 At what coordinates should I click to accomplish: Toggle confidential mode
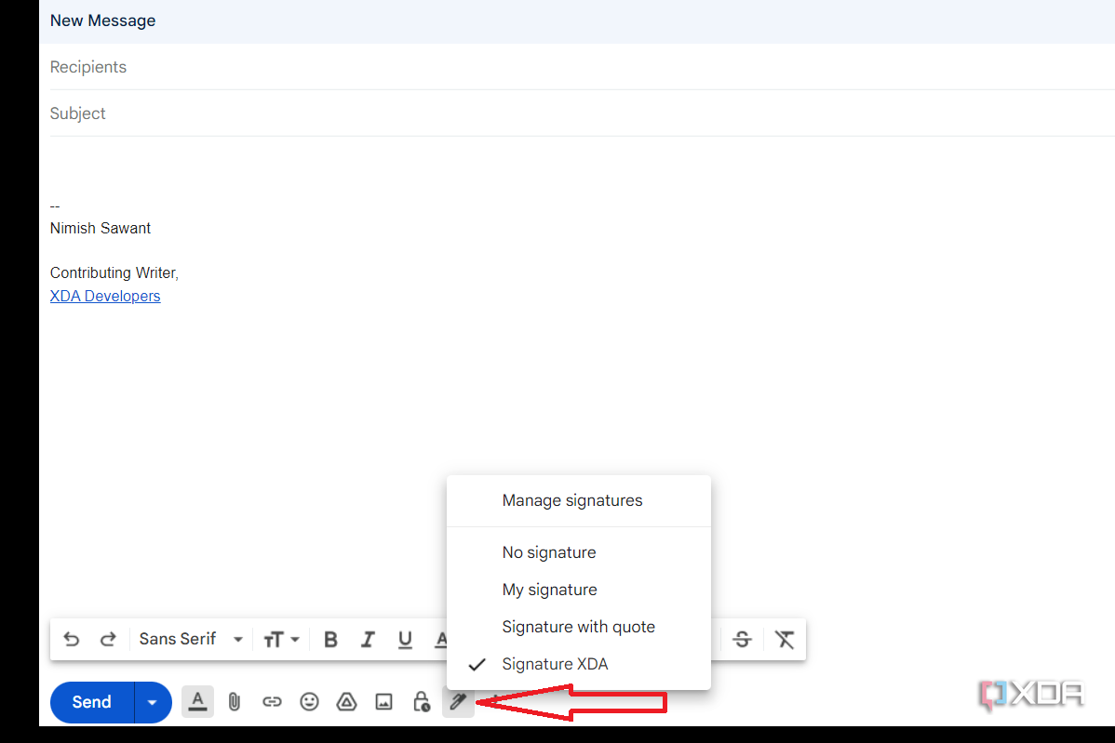click(x=421, y=702)
